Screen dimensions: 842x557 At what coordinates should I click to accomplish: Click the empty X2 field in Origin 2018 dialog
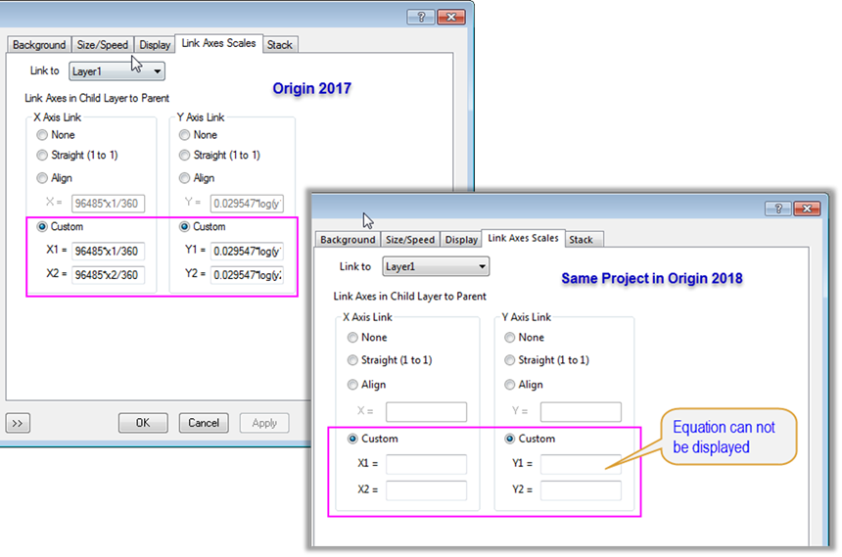426,489
